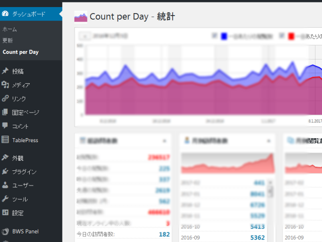This screenshot has height=242, width=322.
Task: Click the pushpin icon for 投稿
Action: tap(5, 71)
